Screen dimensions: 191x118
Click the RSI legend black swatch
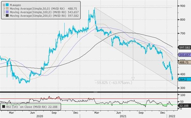(4, 107)
